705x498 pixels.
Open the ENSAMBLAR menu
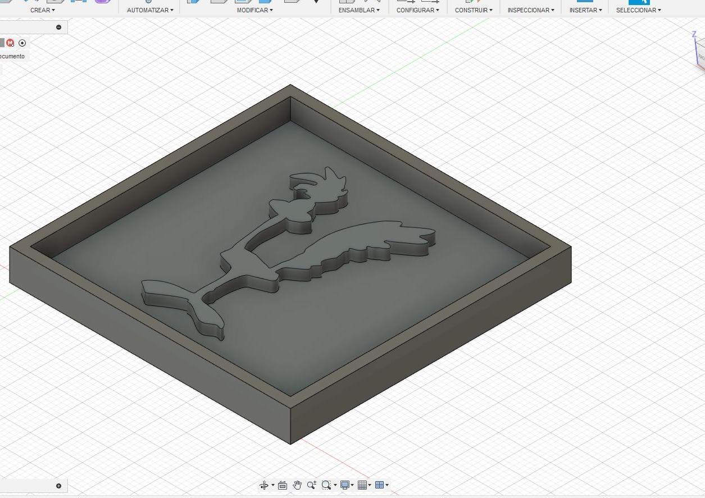(x=358, y=10)
